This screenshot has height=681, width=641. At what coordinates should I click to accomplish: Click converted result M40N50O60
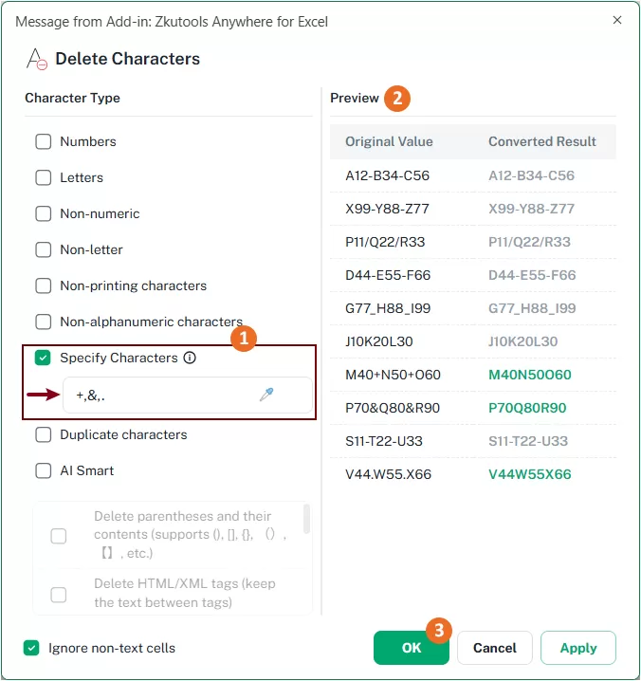tap(530, 375)
